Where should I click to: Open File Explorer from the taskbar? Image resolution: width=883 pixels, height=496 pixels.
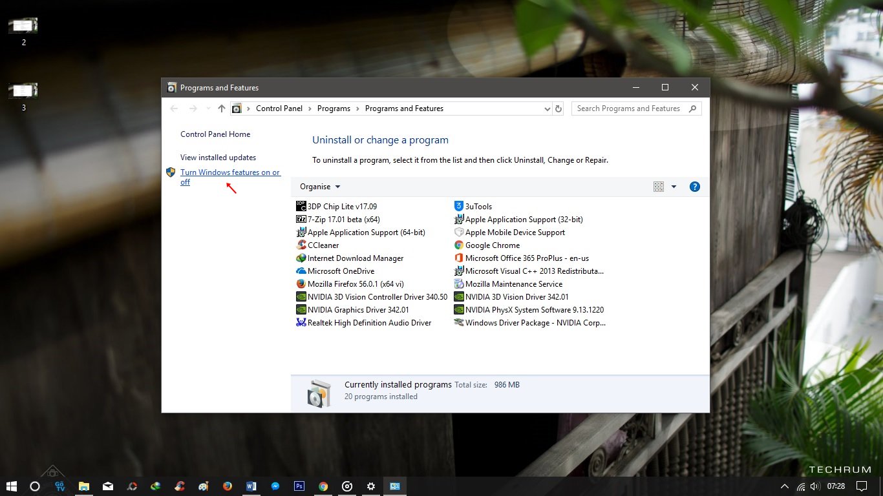point(83,486)
